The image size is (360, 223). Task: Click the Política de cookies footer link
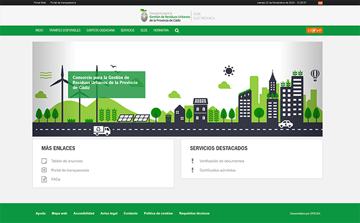point(158,213)
